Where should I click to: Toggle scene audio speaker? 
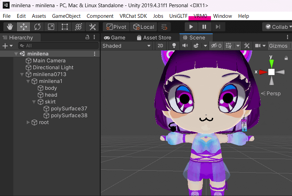pos(185,46)
